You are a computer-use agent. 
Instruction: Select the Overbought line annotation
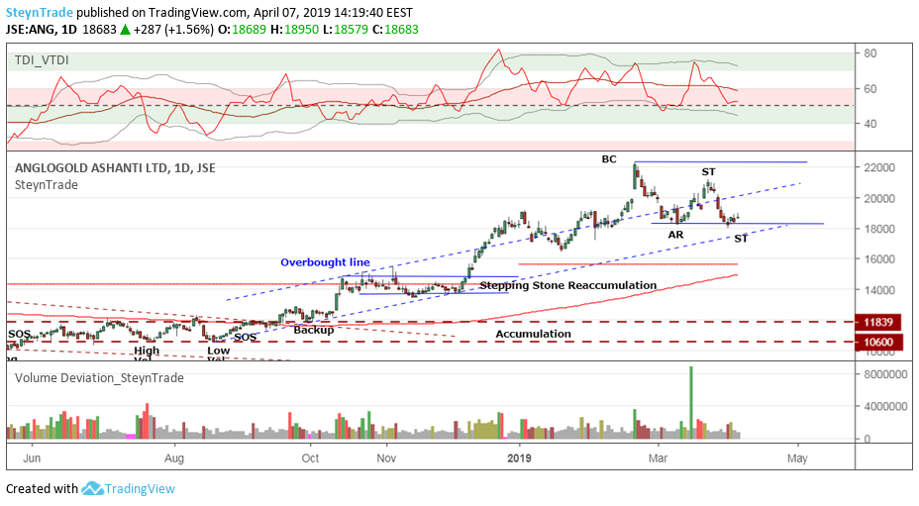pyautogui.click(x=325, y=262)
